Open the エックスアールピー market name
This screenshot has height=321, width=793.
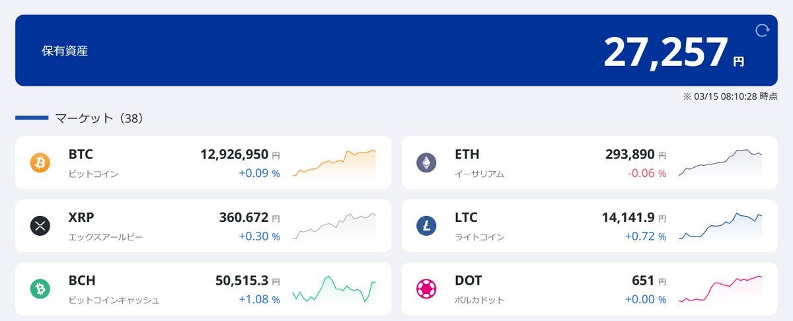point(105,237)
